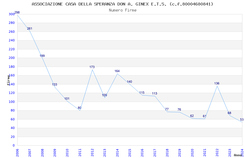
Task: Click the y-axis tick label 60
Action: coord(12,119)
